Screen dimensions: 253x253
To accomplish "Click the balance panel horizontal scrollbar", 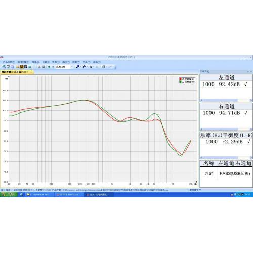I will pyautogui.click(x=226, y=158).
